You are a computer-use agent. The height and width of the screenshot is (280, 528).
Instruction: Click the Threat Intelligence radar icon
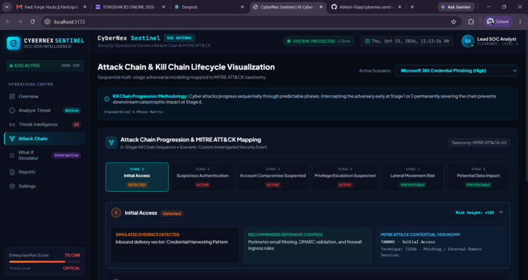(12, 124)
